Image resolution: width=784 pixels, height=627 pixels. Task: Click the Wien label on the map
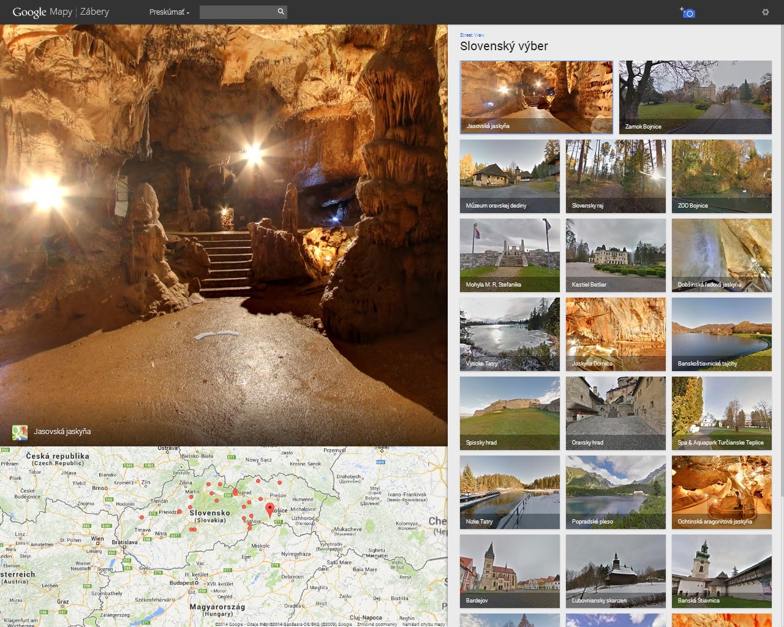click(x=97, y=539)
